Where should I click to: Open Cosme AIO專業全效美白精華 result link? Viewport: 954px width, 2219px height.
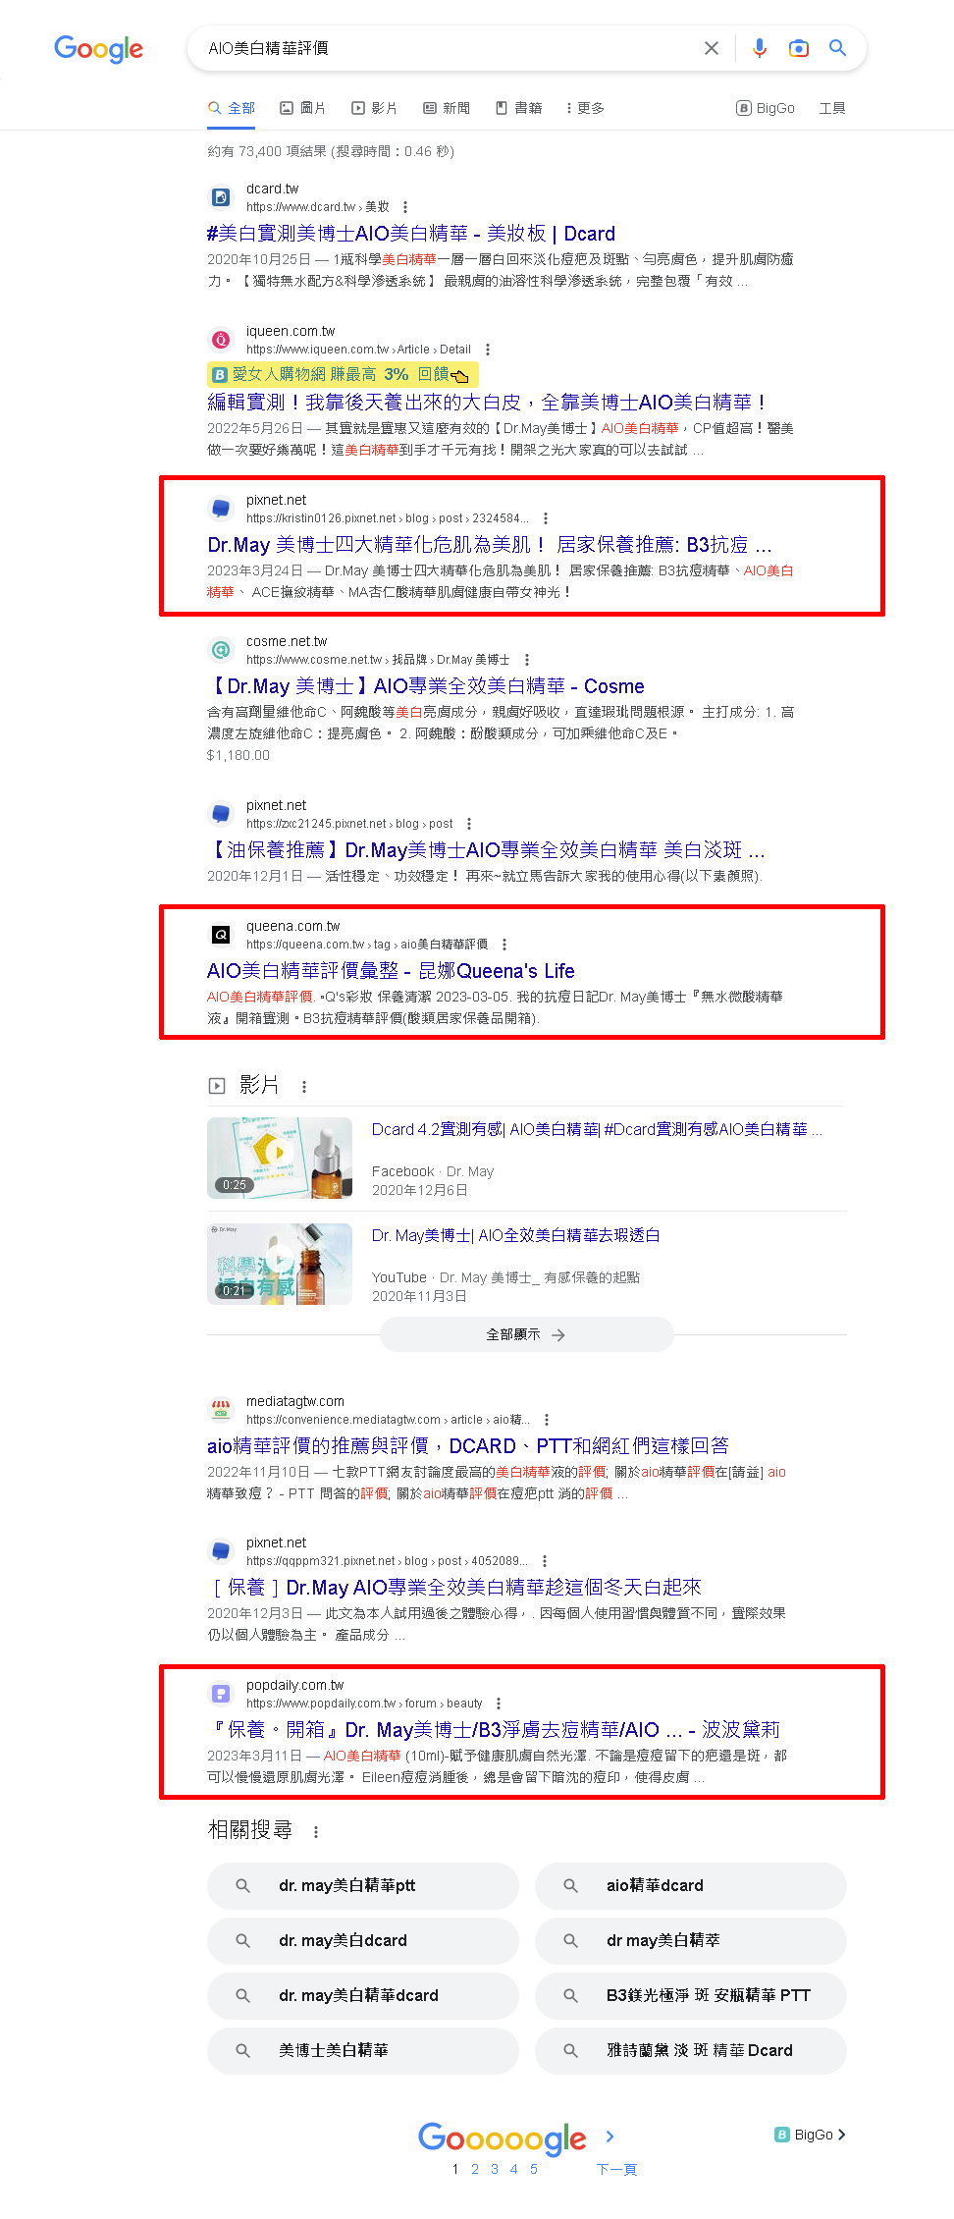point(426,686)
